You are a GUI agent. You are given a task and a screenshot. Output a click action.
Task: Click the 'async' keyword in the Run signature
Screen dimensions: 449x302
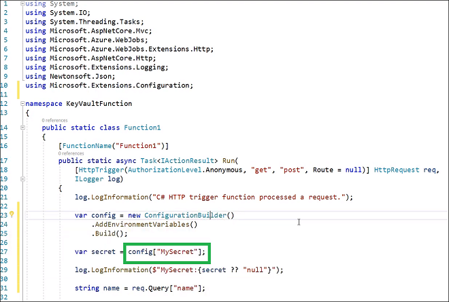click(x=126, y=161)
